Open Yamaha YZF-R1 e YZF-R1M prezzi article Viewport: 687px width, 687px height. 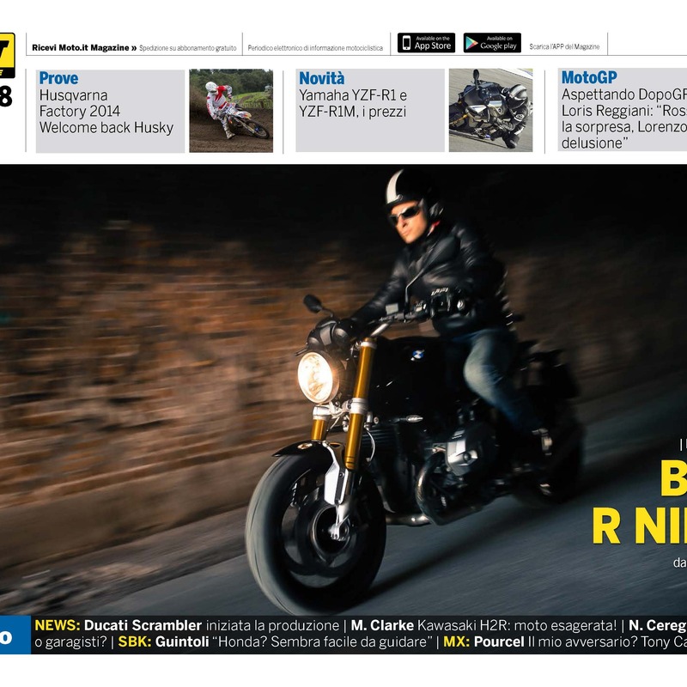coord(353,103)
